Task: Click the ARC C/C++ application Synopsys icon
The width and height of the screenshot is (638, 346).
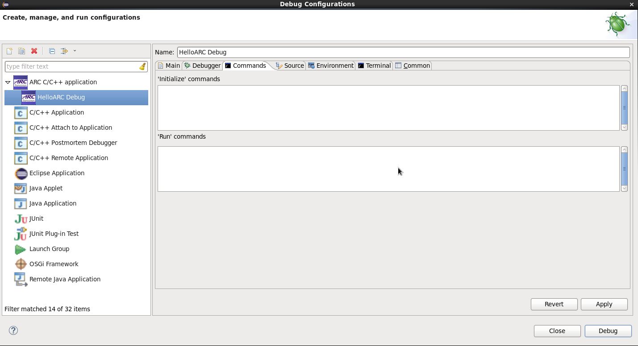Action: pos(21,82)
